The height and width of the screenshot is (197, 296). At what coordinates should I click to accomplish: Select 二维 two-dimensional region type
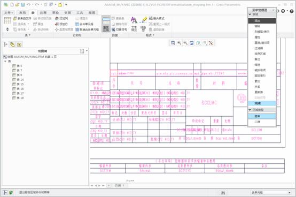[262, 122]
